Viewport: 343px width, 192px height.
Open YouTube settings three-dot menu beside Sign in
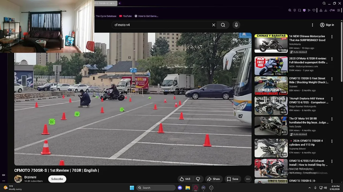[x=312, y=25]
